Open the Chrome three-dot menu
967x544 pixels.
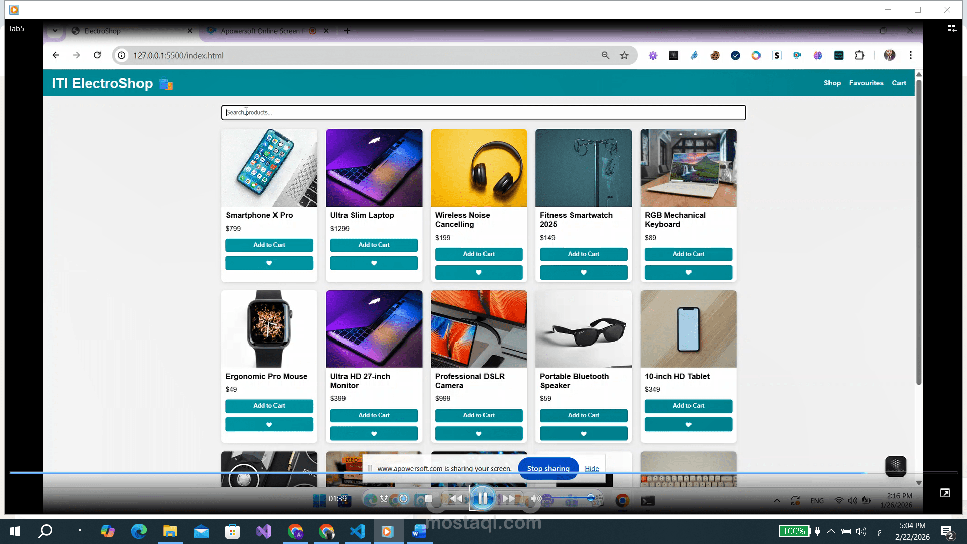[x=910, y=55]
